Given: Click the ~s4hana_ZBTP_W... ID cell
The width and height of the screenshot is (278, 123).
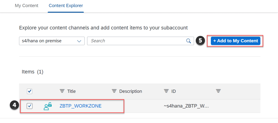Looking at the screenshot, I should click(x=186, y=106).
